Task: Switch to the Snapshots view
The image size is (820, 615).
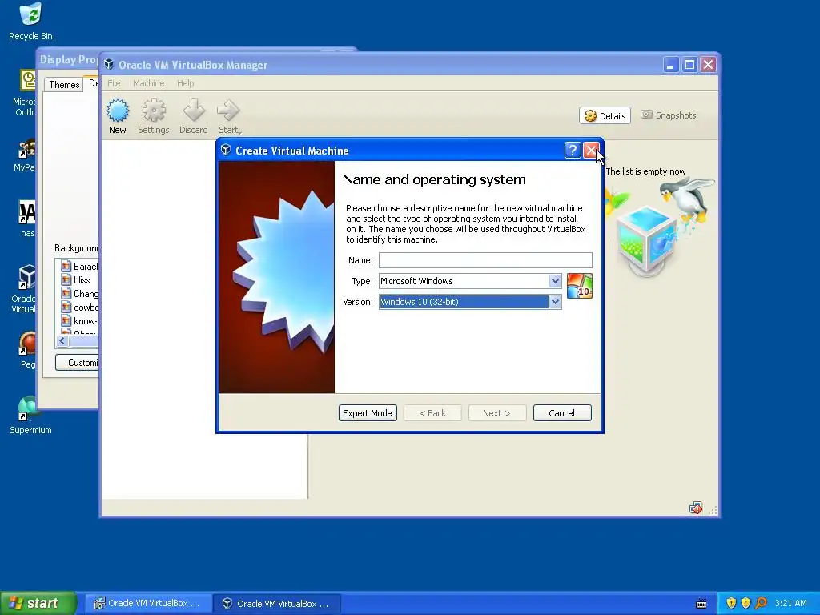Action: 669,115
